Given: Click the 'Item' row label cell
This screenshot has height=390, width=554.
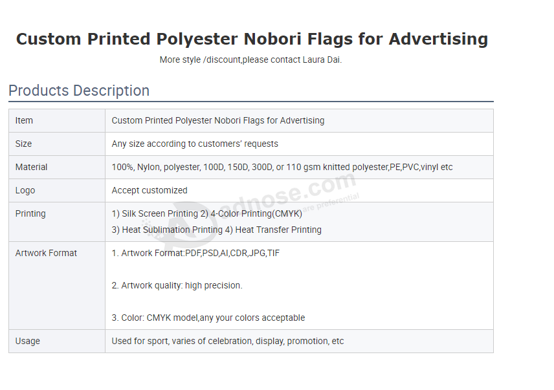Looking at the screenshot, I should pos(57,121).
